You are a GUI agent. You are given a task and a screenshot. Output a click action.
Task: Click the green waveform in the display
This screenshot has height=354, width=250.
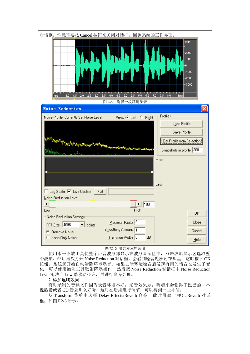click(x=129, y=66)
